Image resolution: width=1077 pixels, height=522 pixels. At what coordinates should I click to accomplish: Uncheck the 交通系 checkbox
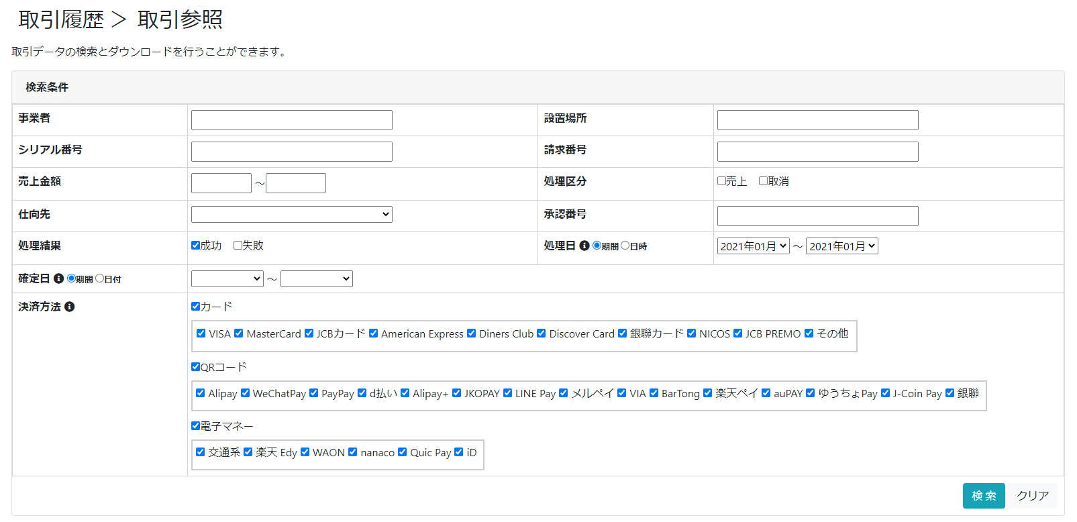(200, 452)
